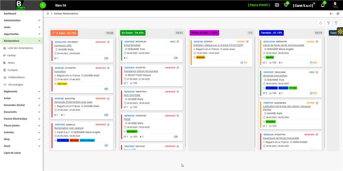The image size is (343, 171).
Task: Click the home breadcrumb icon
Action: pyautogui.click(x=48, y=14)
